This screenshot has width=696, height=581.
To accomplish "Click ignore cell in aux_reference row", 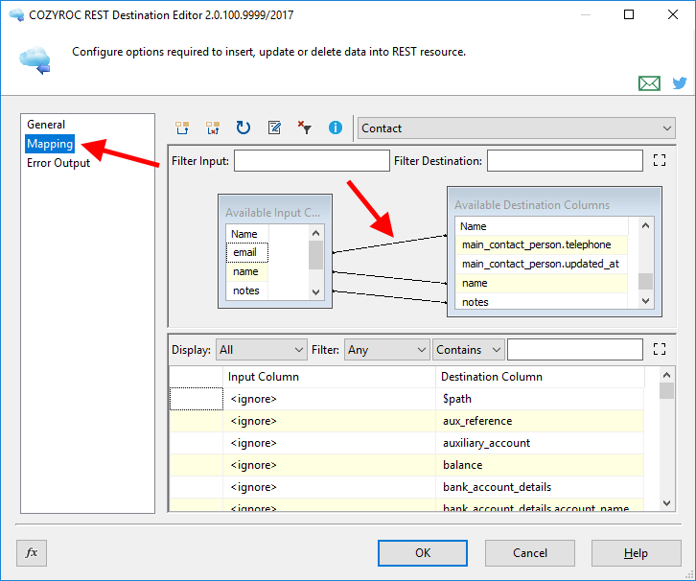I will tap(329, 421).
